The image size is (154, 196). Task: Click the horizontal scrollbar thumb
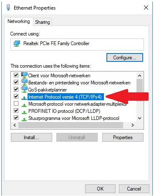tap(71, 125)
